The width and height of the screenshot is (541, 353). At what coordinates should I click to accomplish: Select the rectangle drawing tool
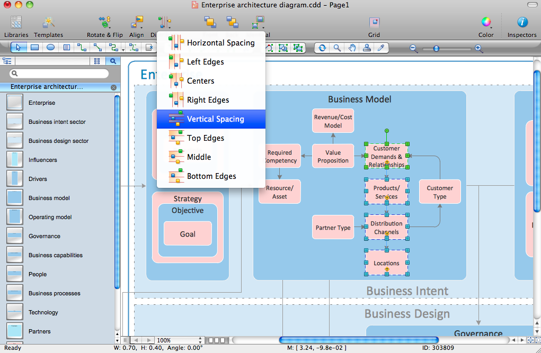point(34,48)
